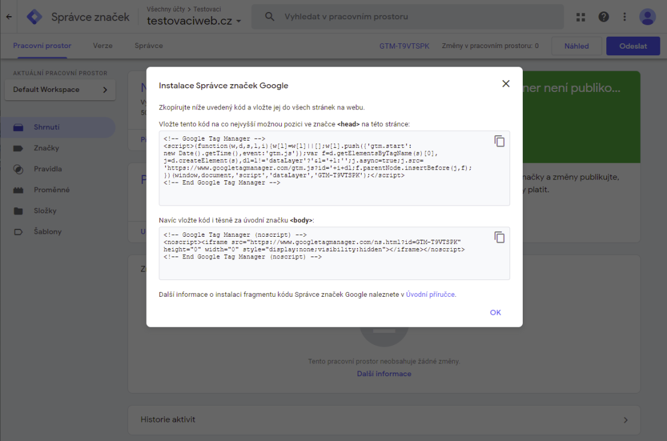Click the workspace search field

408,17
